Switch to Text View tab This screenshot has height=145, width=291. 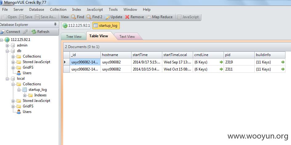127,37
